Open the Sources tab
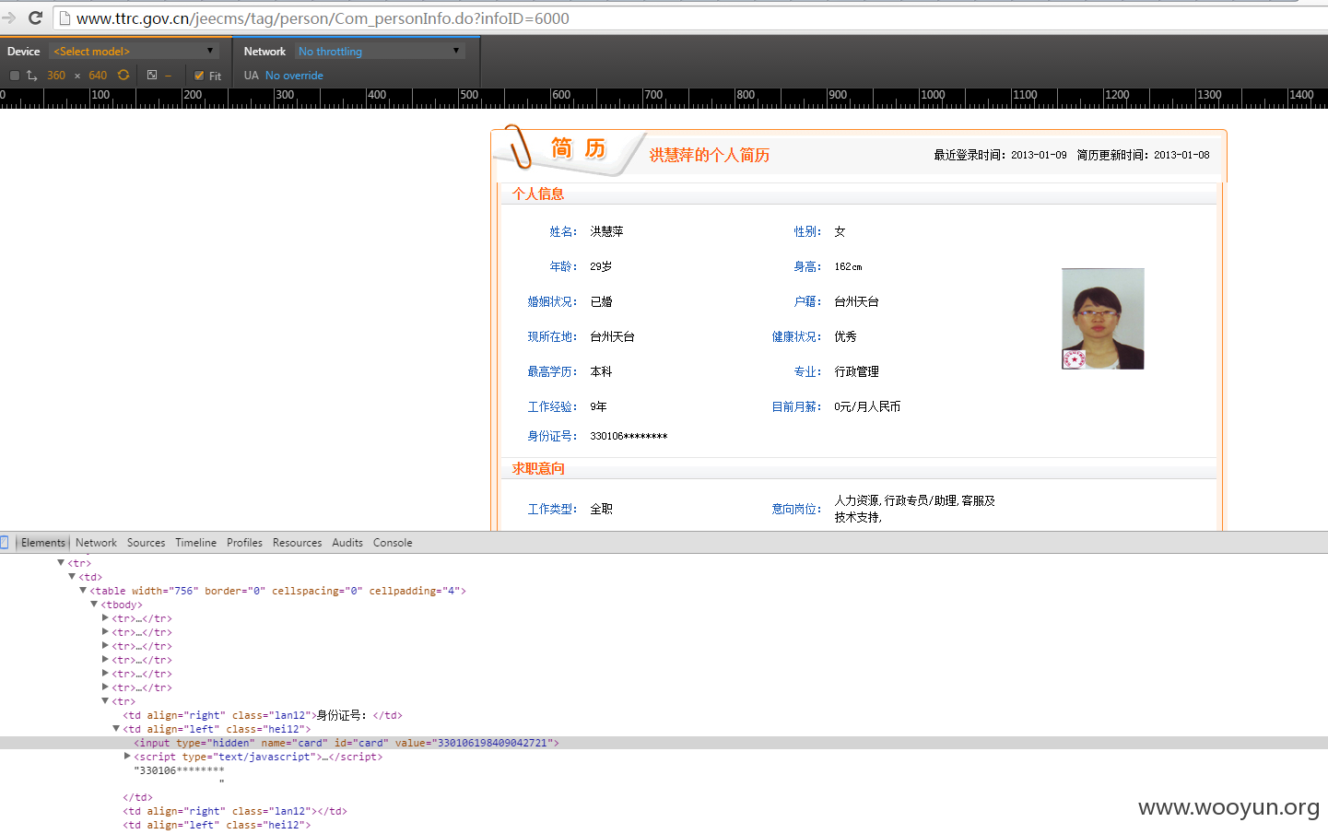 [x=146, y=543]
